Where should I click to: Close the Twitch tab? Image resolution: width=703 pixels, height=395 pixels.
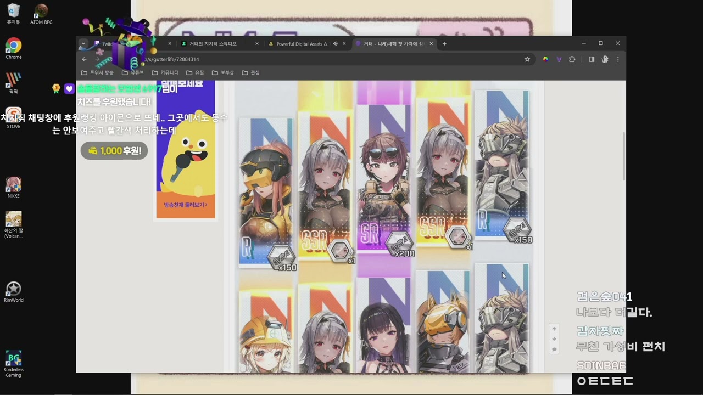click(170, 44)
